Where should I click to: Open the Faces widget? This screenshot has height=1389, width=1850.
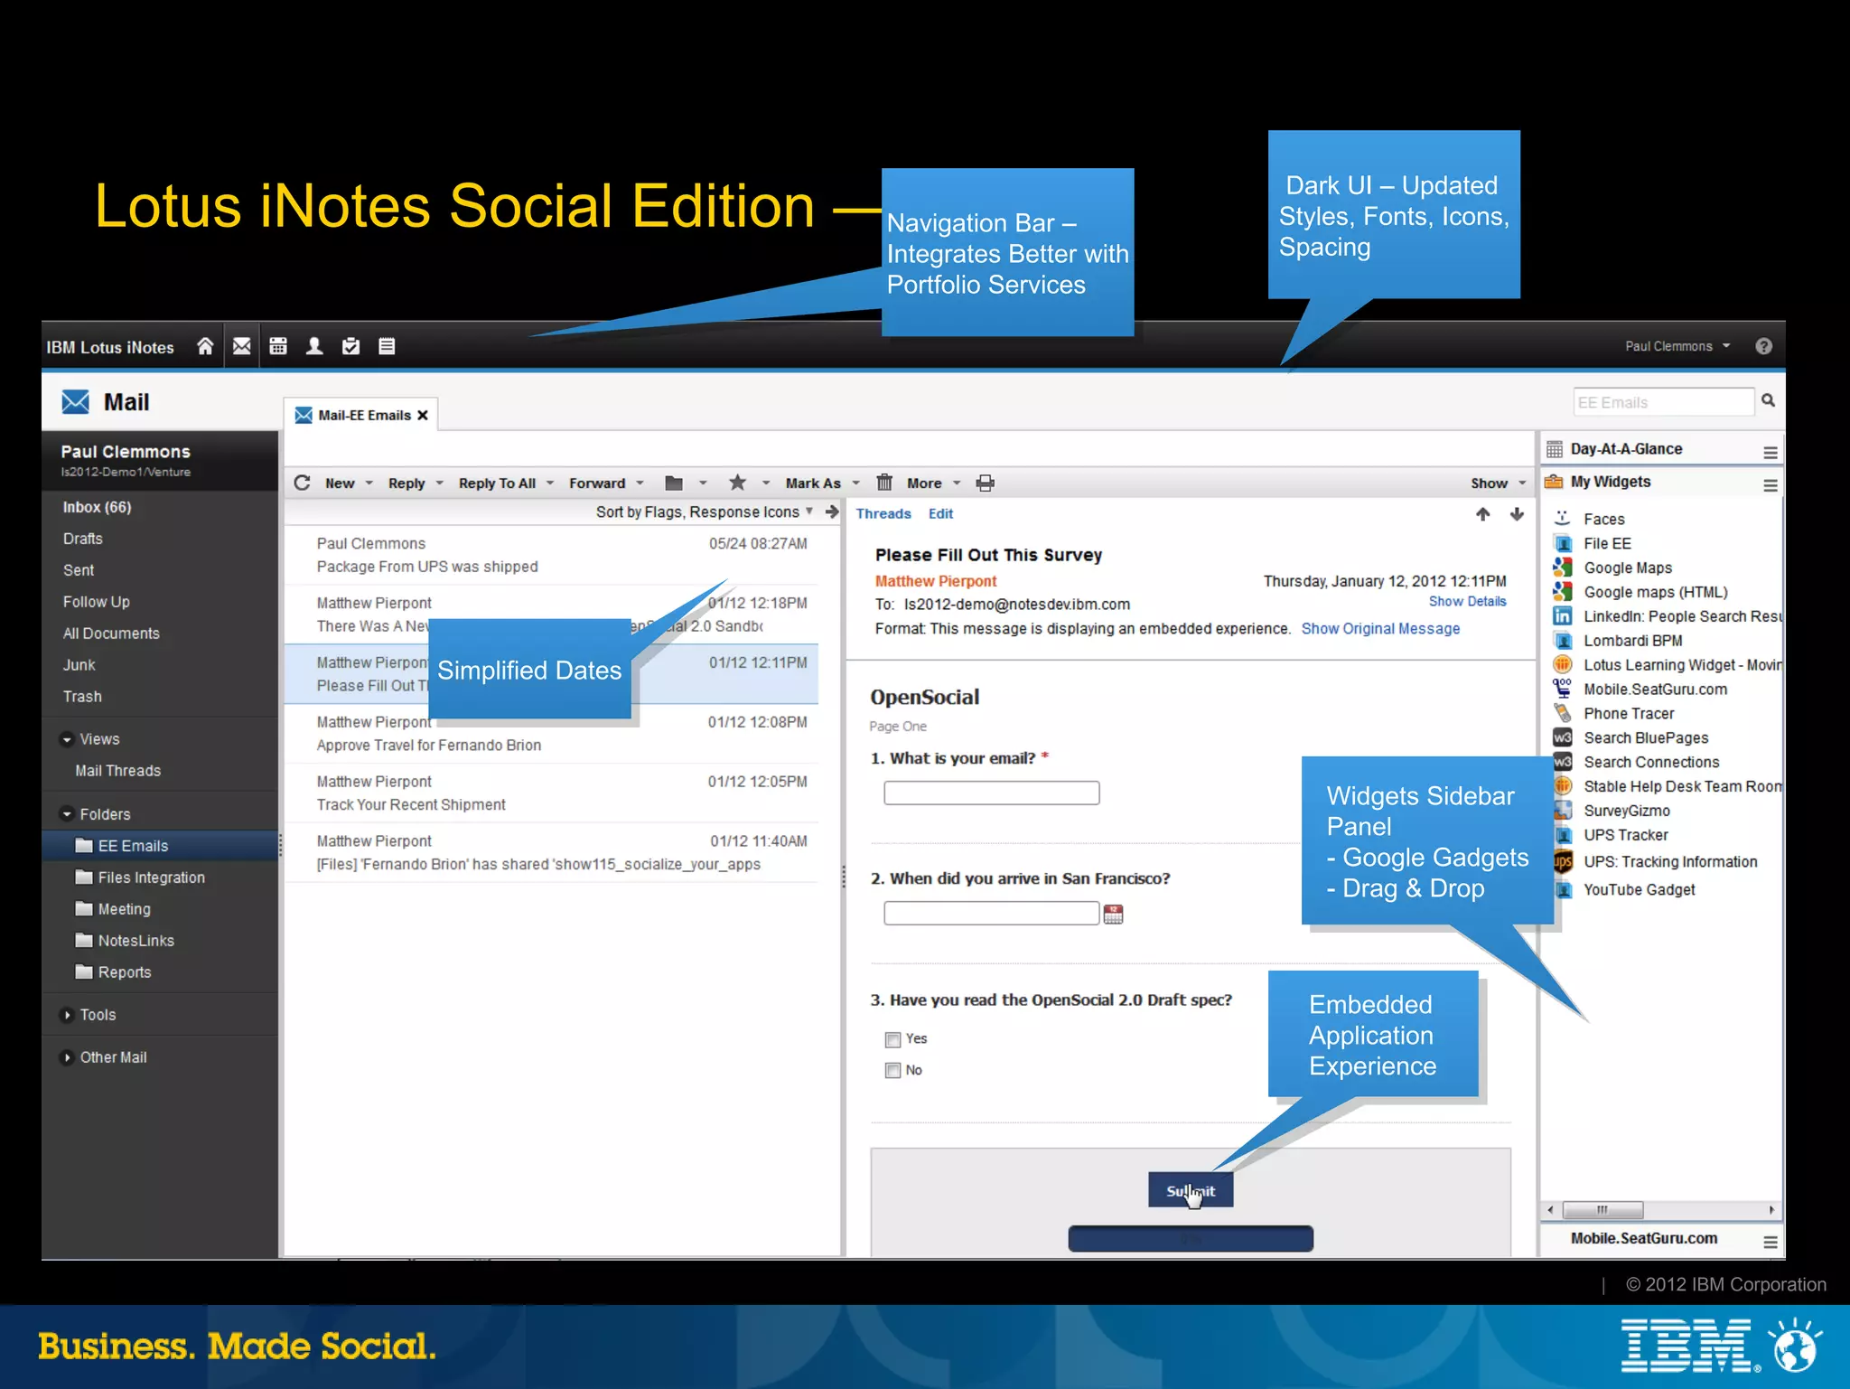[1603, 519]
